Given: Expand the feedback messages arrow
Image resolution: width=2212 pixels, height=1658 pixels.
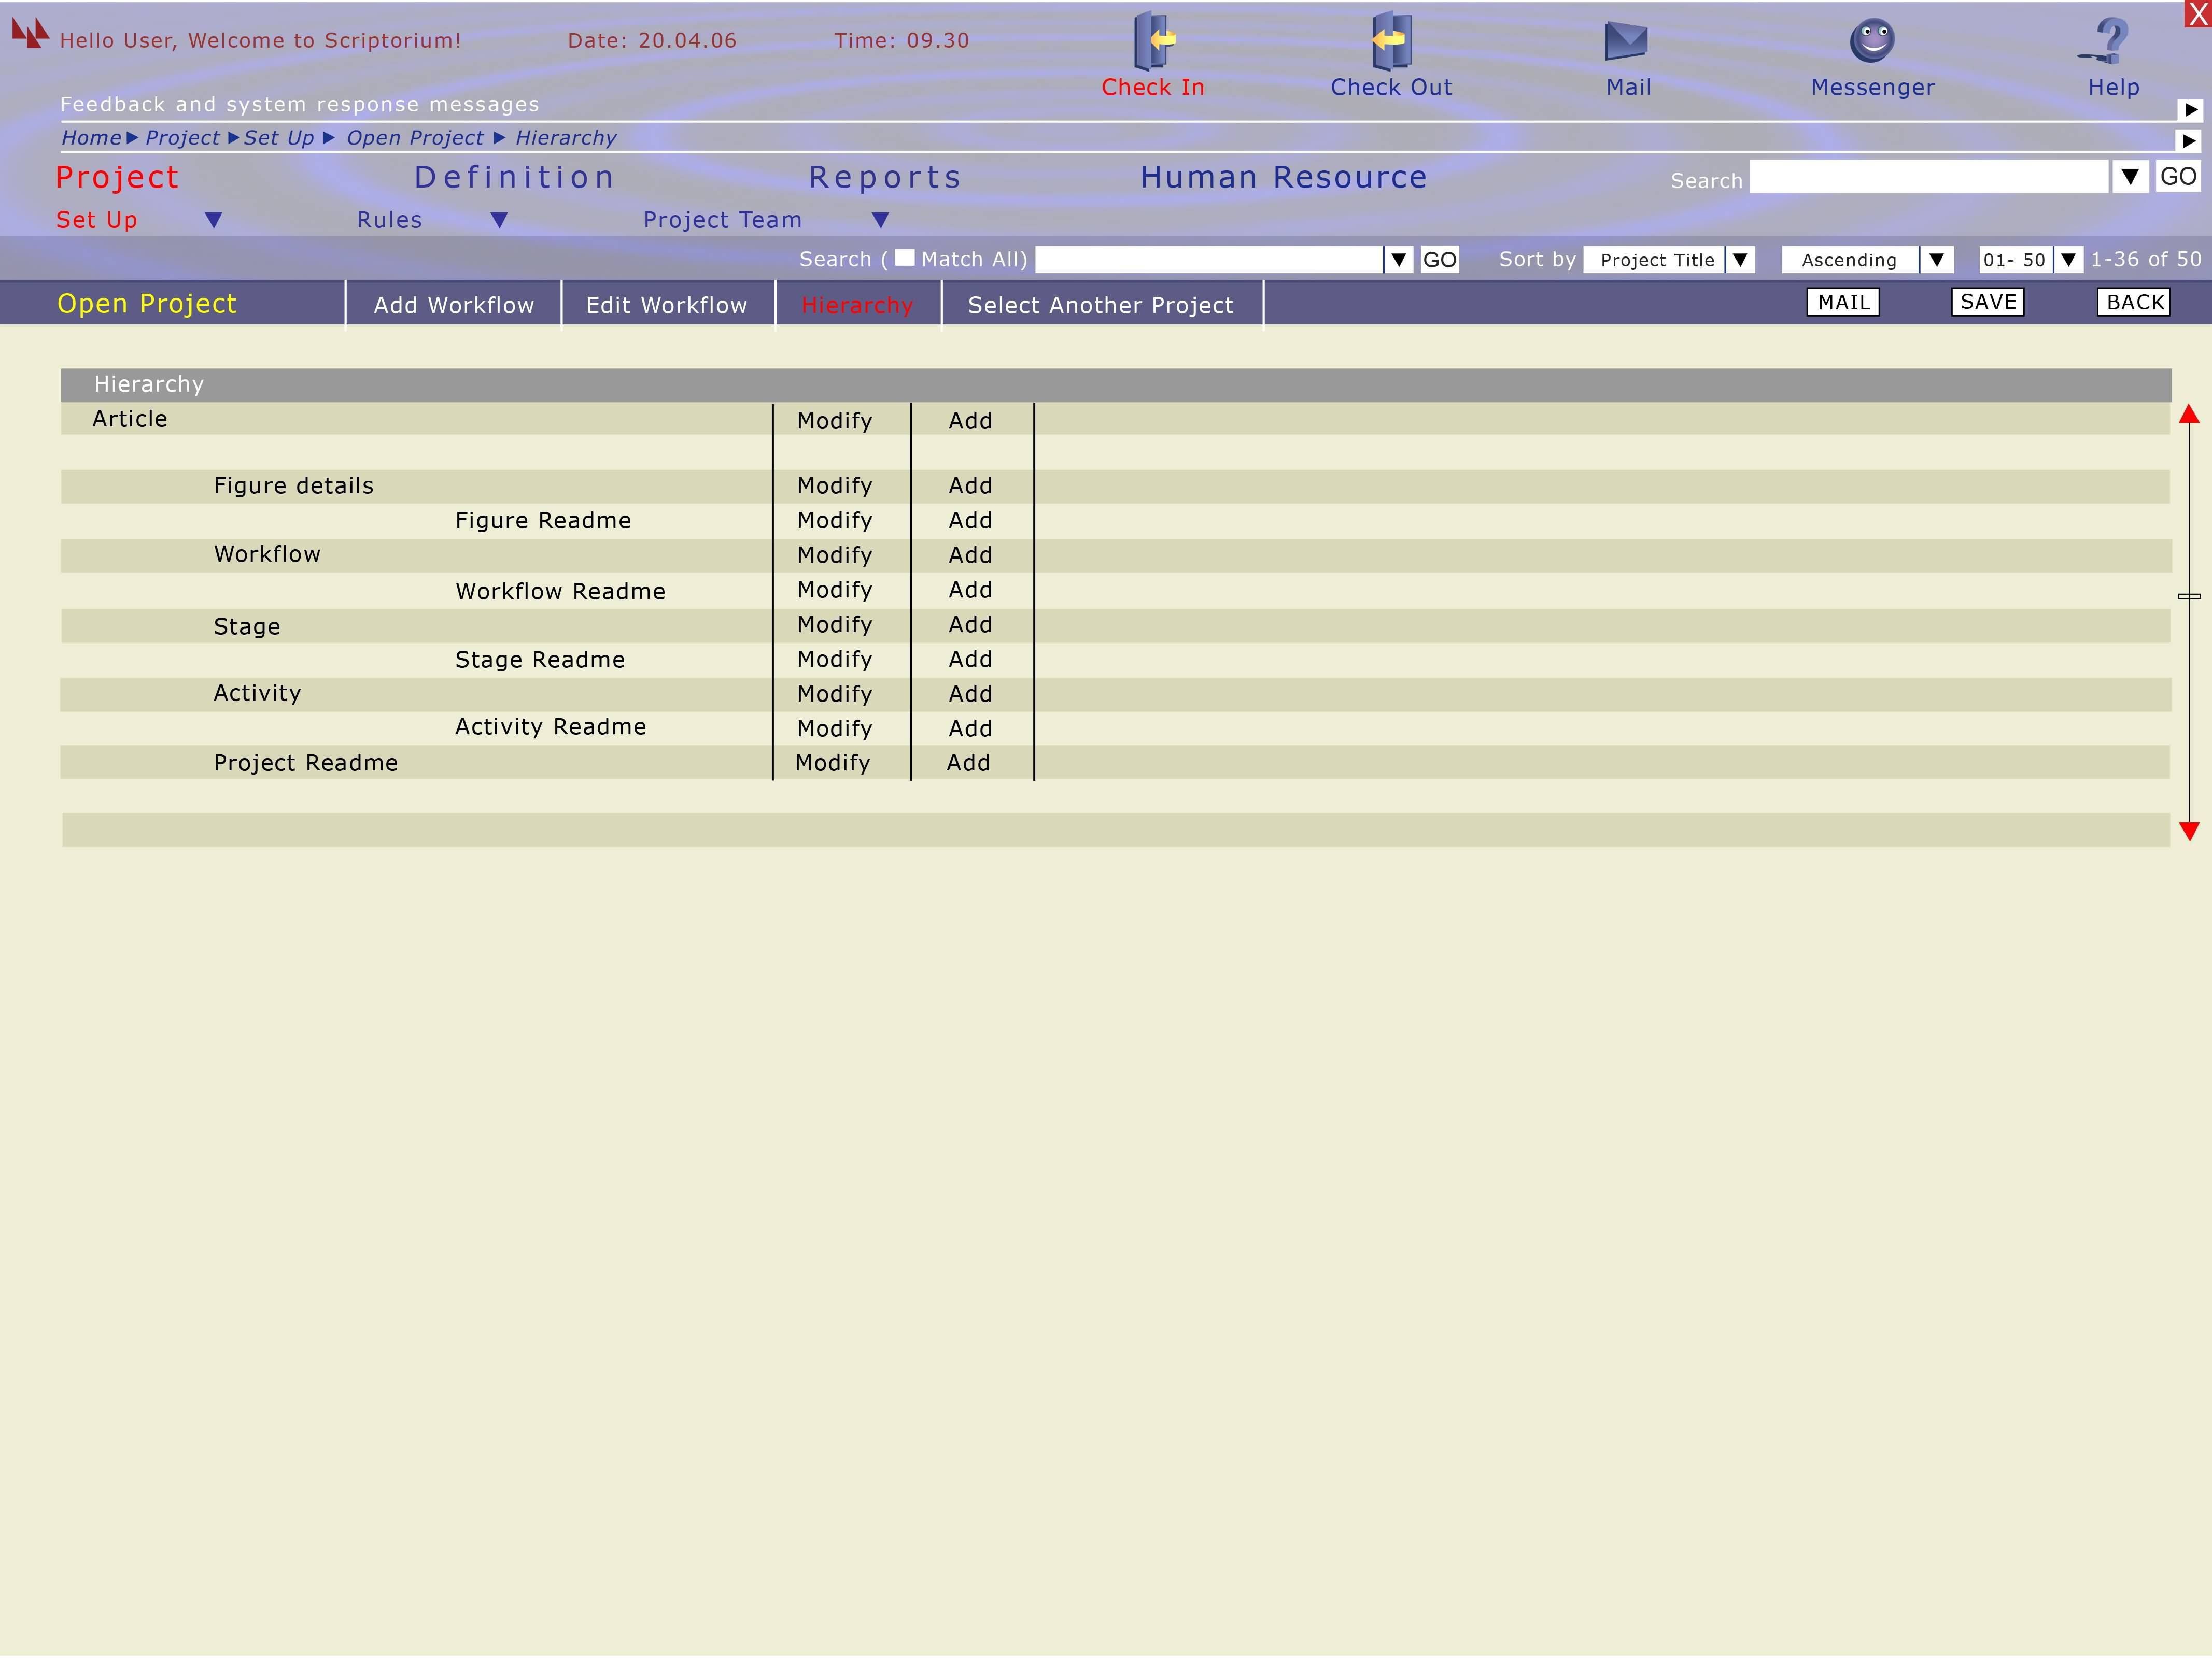Looking at the screenshot, I should coord(2190,110).
